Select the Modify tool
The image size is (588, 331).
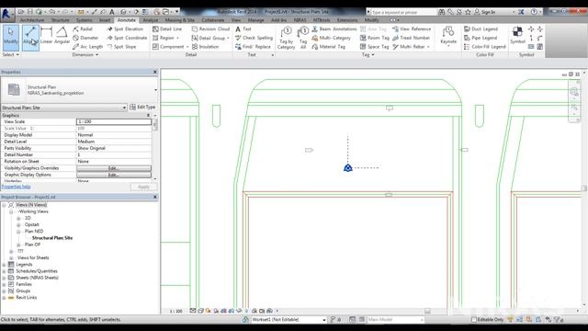10,37
